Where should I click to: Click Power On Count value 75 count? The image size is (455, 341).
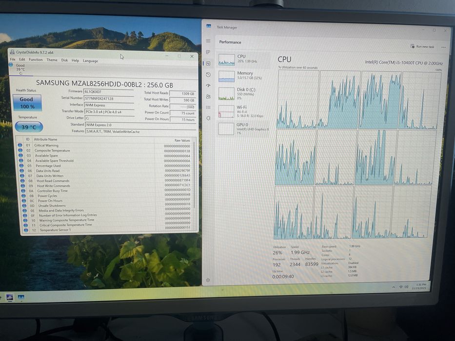[183, 113]
